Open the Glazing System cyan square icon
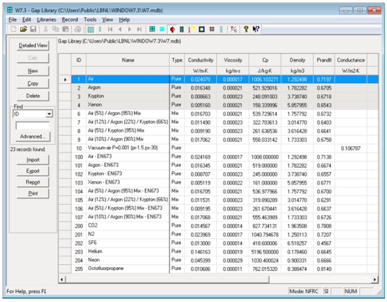Image resolution: width=387 pixels, height=302 pixels. (x=162, y=29)
